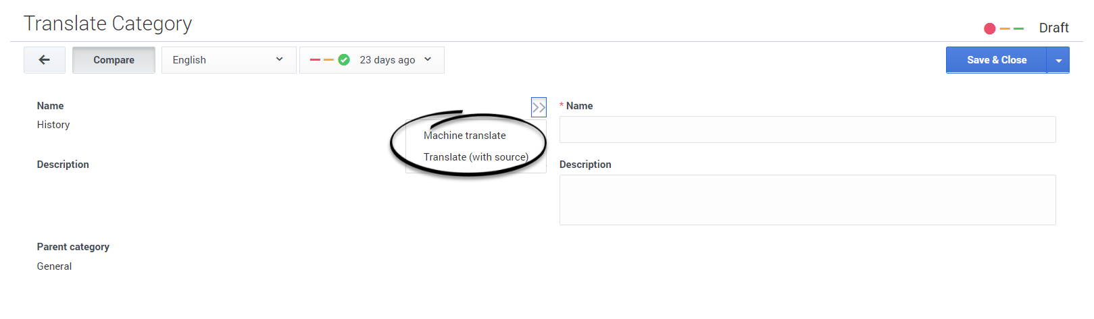This screenshot has height=319, width=1094.
Task: Go back using the left arrow button
Action: pyautogui.click(x=45, y=60)
